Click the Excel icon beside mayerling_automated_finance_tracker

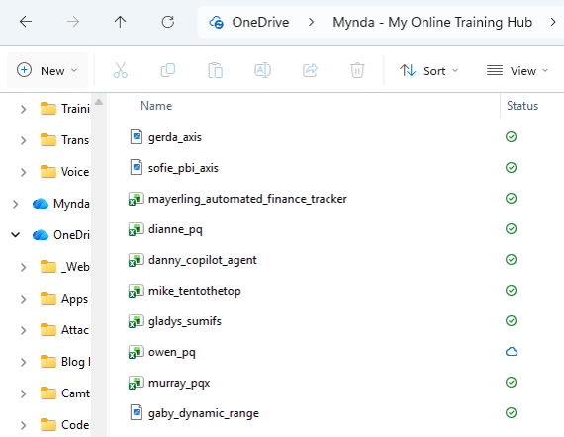[137, 199]
